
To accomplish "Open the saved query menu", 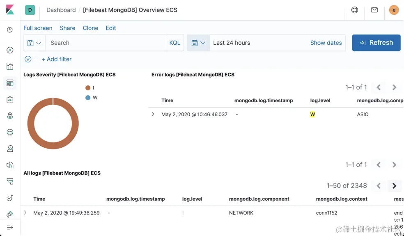I will (34, 43).
